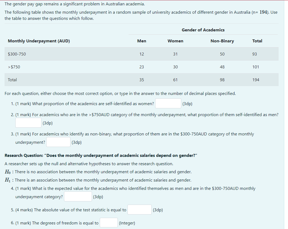Viewport: 288px width, 229px height.
Task: Click the degrees of freedom answer box
Action: (109, 223)
